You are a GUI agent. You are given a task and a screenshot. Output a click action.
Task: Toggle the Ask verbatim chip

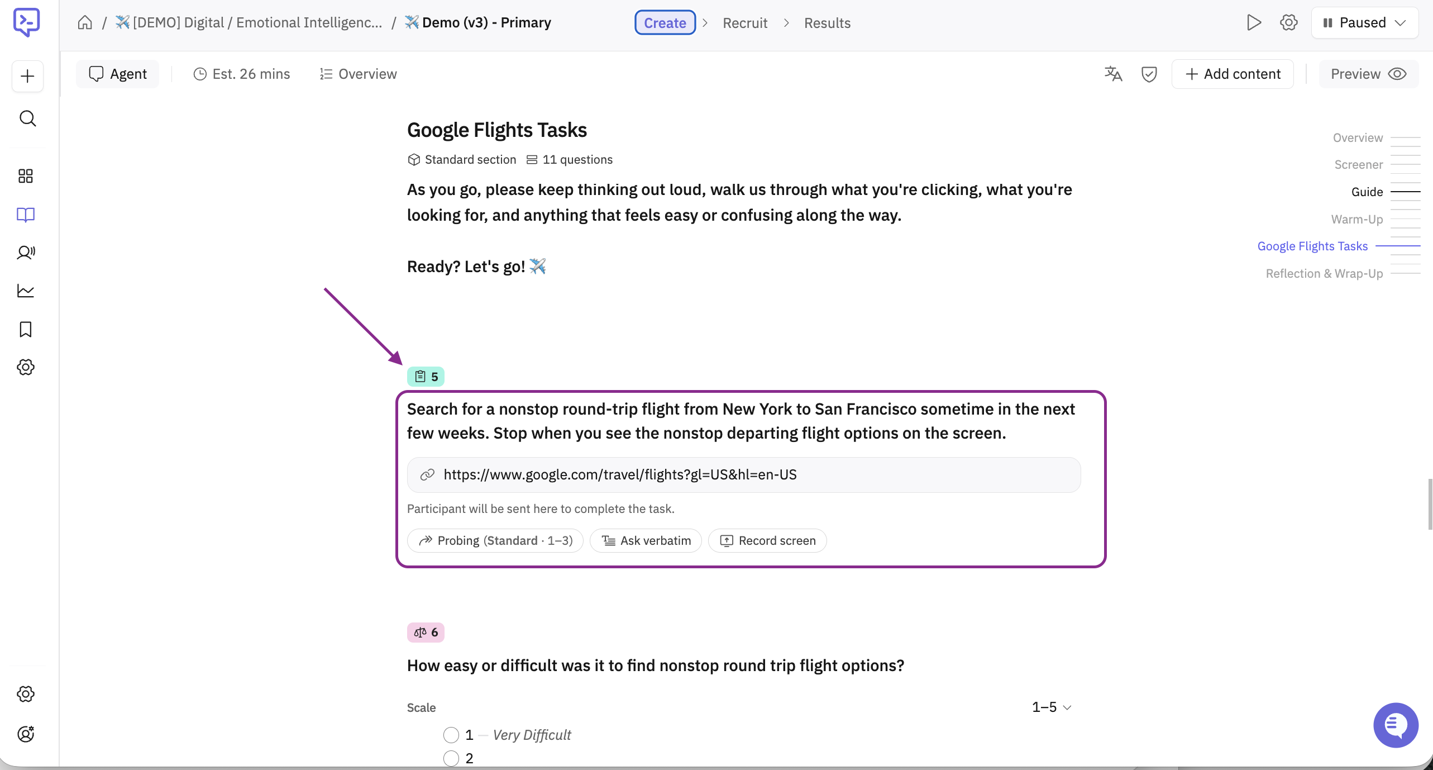click(x=646, y=540)
